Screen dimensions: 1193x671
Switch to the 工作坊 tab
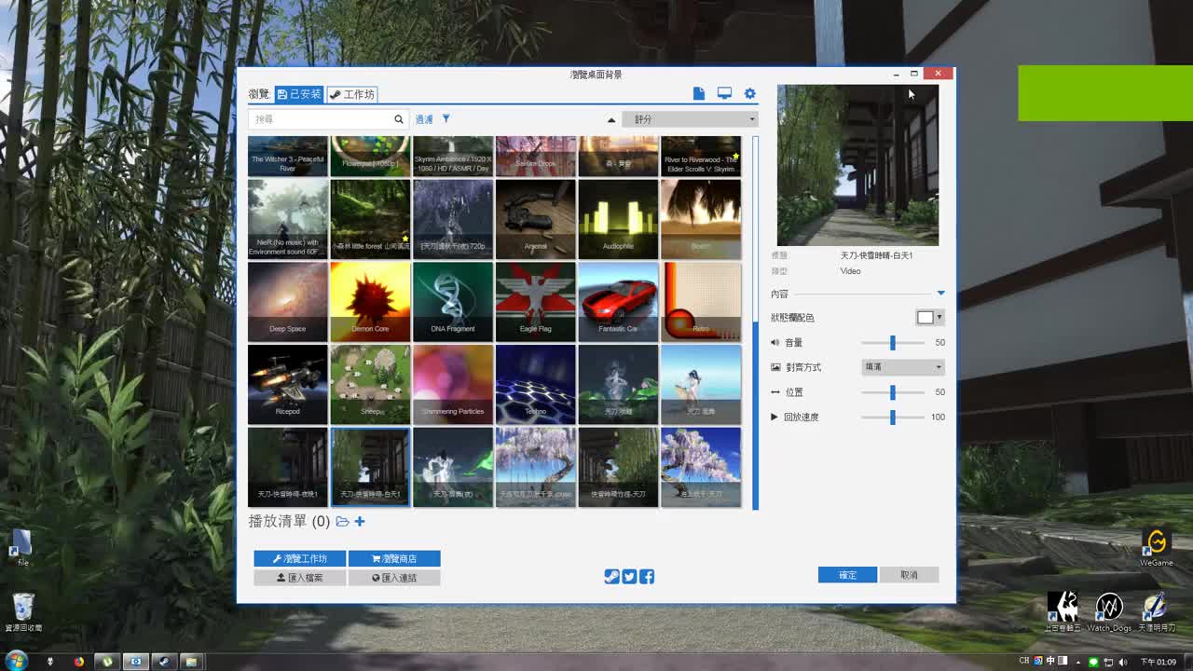351,94
